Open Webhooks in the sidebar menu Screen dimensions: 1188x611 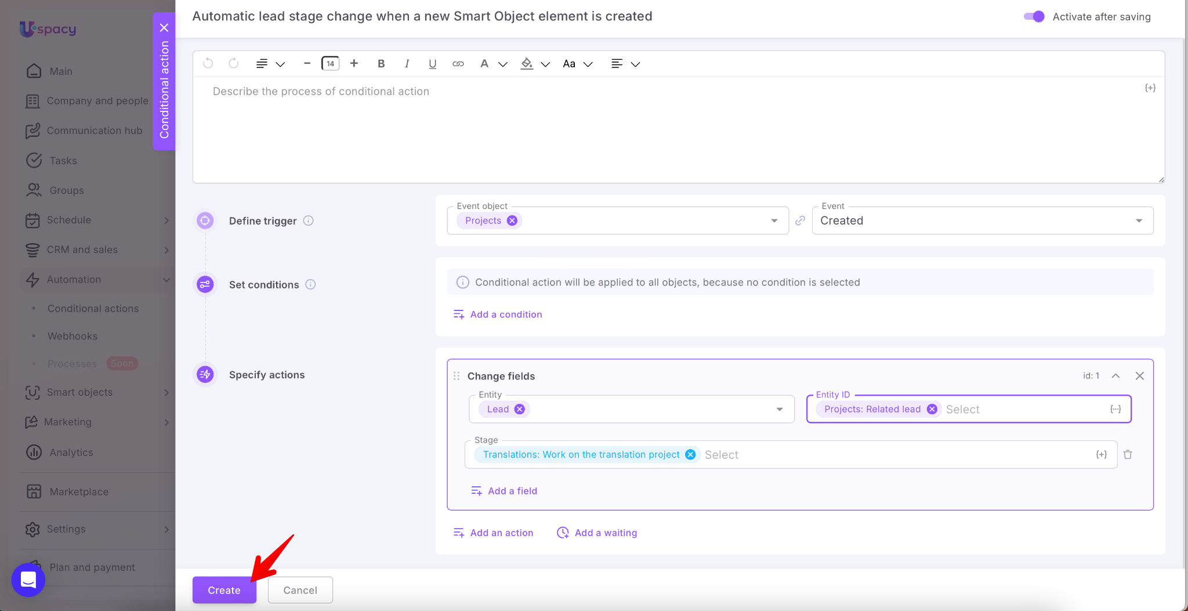pyautogui.click(x=73, y=336)
